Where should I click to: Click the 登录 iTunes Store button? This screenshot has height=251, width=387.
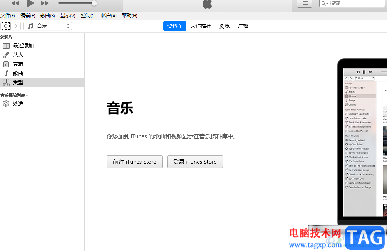(195, 162)
